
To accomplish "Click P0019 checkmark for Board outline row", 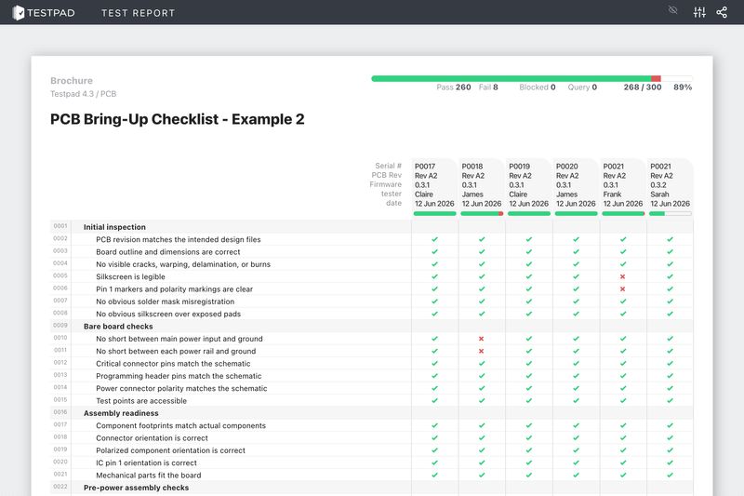I will (x=528, y=251).
